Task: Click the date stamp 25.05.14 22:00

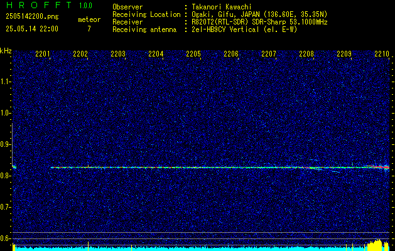Action: coord(32,29)
